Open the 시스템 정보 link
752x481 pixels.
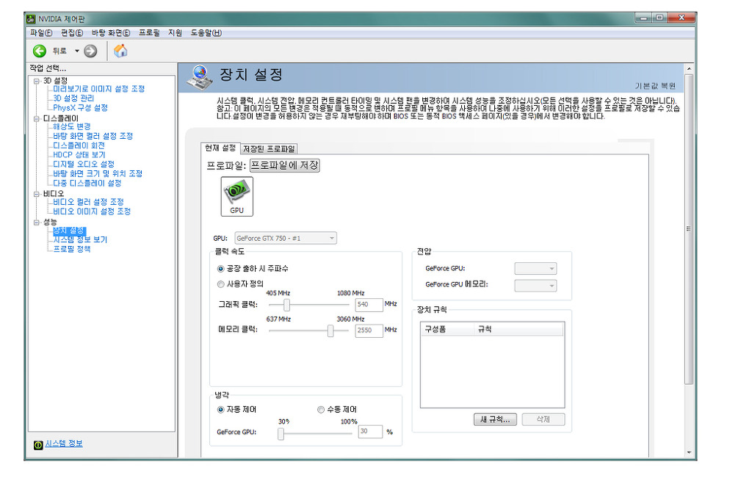(x=64, y=444)
